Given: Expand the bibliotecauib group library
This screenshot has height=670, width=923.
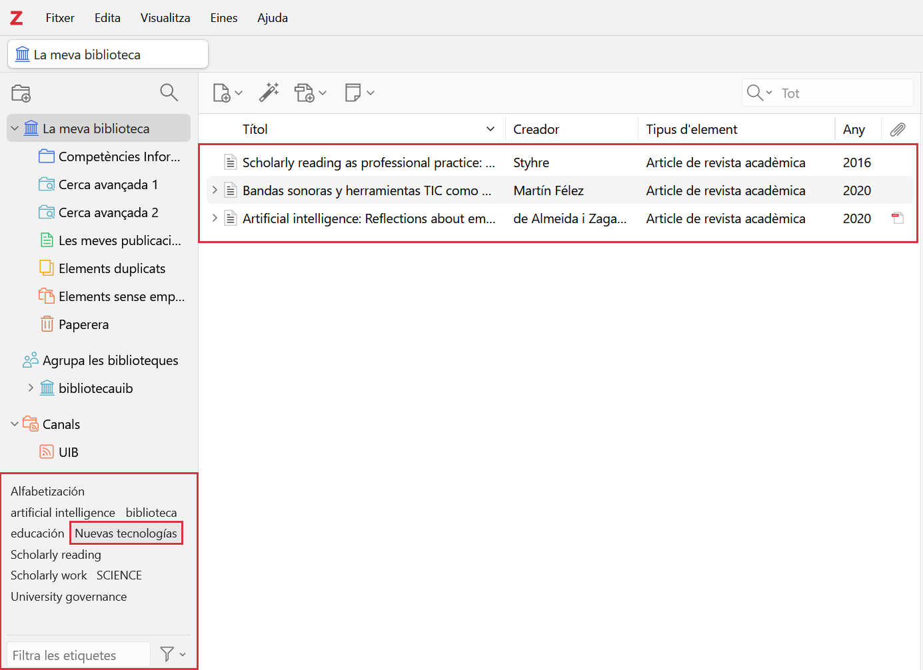Looking at the screenshot, I should pyautogui.click(x=31, y=388).
